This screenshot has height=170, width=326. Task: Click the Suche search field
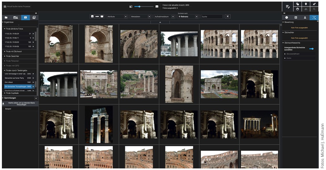click(212, 16)
